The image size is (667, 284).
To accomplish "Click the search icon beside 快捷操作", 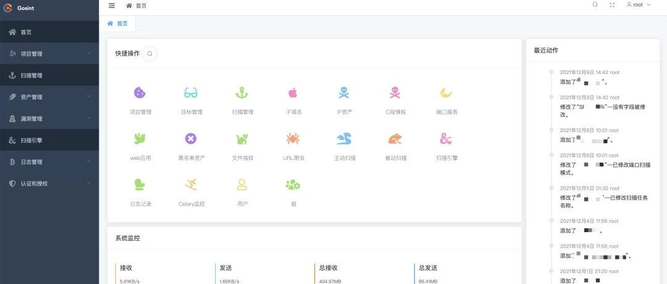I will (149, 54).
